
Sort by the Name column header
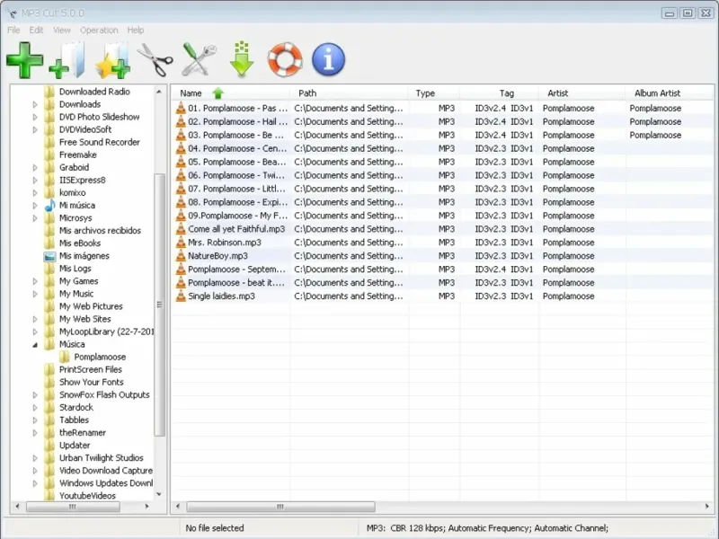(x=231, y=93)
